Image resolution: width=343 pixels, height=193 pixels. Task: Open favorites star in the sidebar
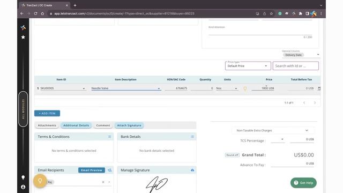pos(23,37)
